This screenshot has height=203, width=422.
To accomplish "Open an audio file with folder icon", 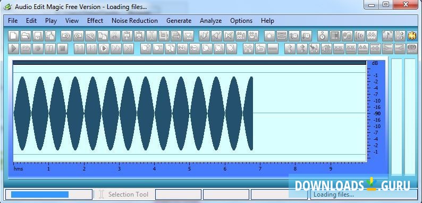I will 26,36.
